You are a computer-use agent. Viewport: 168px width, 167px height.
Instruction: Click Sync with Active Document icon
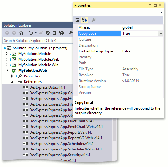pos(41,33)
